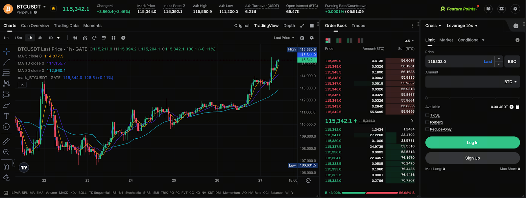
Task: Open the emoji sticker tool
Action: click(6, 127)
